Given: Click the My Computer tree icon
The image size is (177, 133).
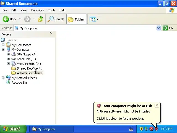Looking at the screenshot, I should coord(8,50).
